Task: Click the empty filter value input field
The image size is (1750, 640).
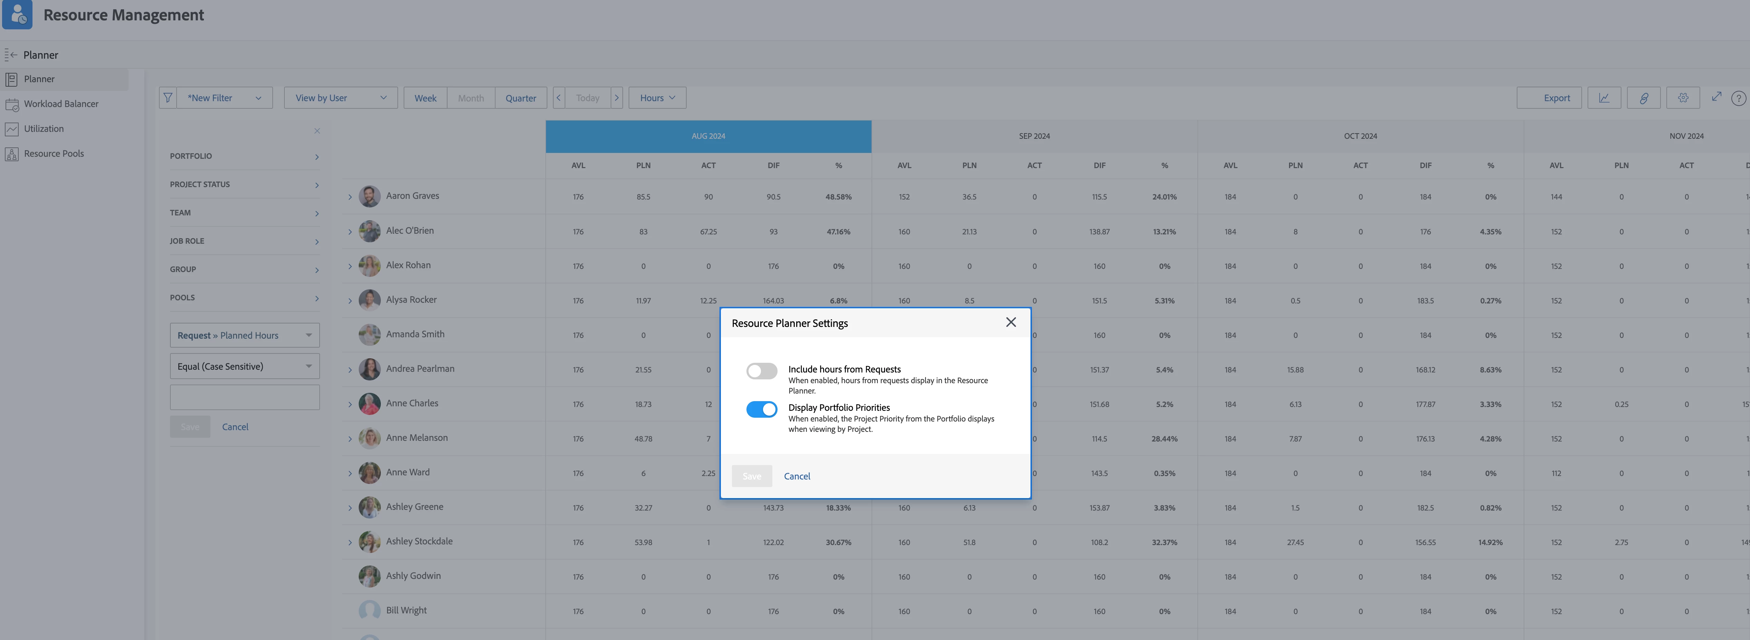Action: point(245,397)
